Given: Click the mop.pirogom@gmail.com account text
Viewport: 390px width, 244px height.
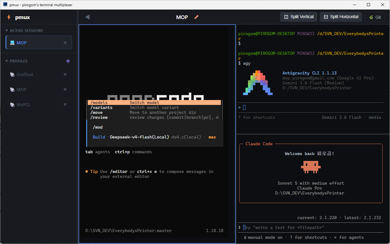Looking at the screenshot, I should [328, 78].
